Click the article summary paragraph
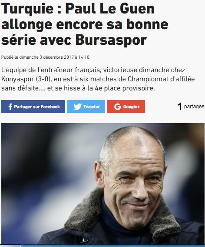 (98, 79)
